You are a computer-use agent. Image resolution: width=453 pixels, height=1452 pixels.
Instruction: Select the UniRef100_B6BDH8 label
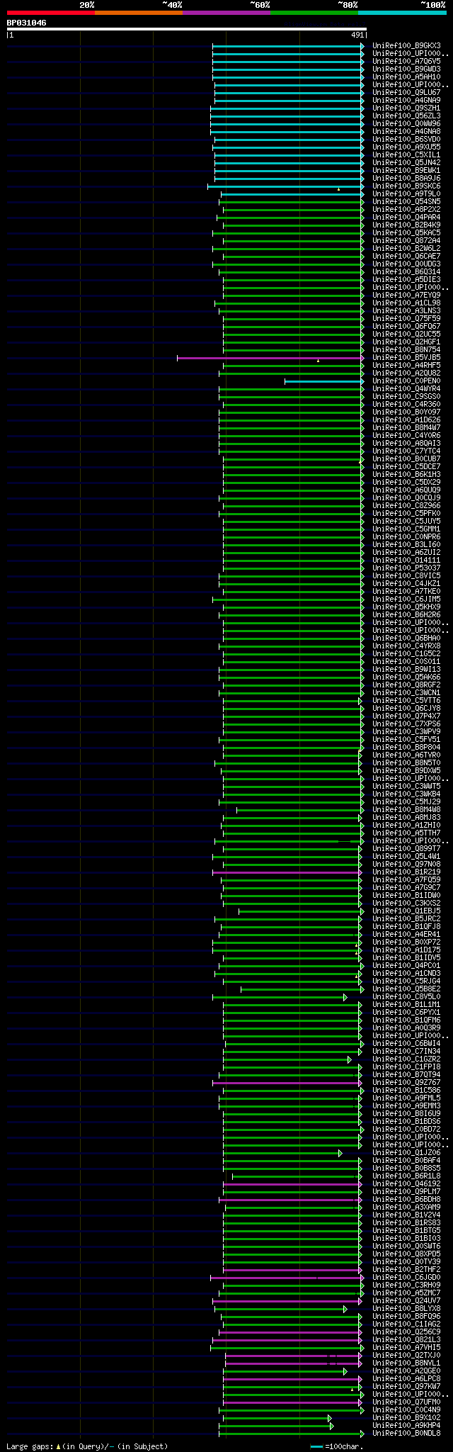406,1200
